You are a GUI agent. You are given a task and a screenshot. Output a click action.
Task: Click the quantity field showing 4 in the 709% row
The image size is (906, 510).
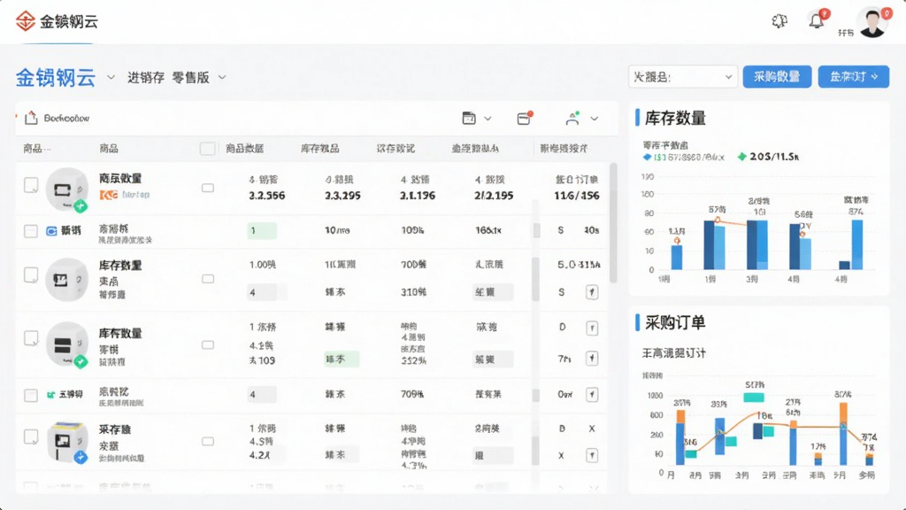262,395
